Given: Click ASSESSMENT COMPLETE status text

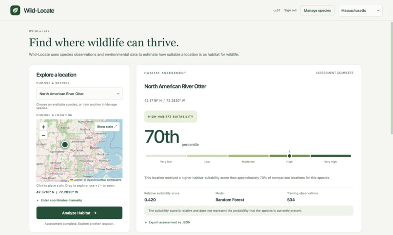Looking at the screenshot, I should pyautogui.click(x=334, y=73).
